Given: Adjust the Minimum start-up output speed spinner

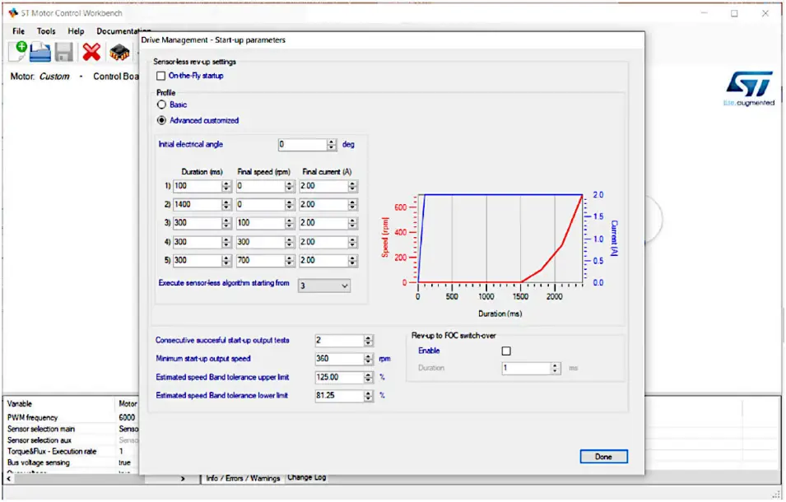Looking at the screenshot, I should coord(369,359).
